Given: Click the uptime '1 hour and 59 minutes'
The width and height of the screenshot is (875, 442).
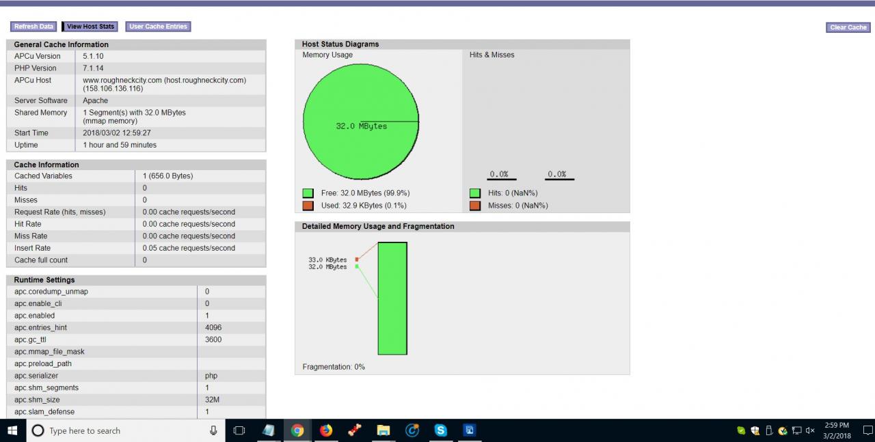Looking at the screenshot, I should (x=120, y=145).
